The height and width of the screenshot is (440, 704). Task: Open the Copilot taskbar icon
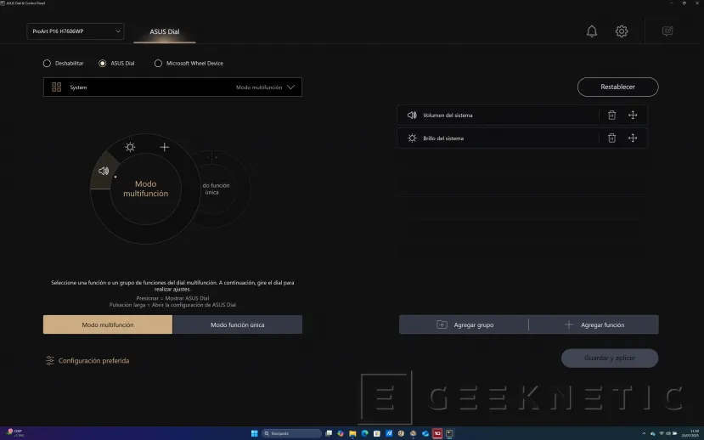coord(341,433)
